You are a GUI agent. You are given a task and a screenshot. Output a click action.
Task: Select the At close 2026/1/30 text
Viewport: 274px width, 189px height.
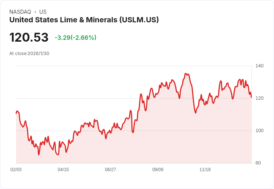29,54
